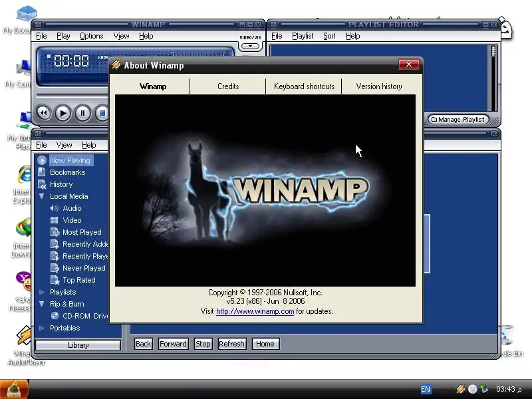This screenshot has width=532, height=399.
Task: Open the Top Rated view
Action: point(78,280)
